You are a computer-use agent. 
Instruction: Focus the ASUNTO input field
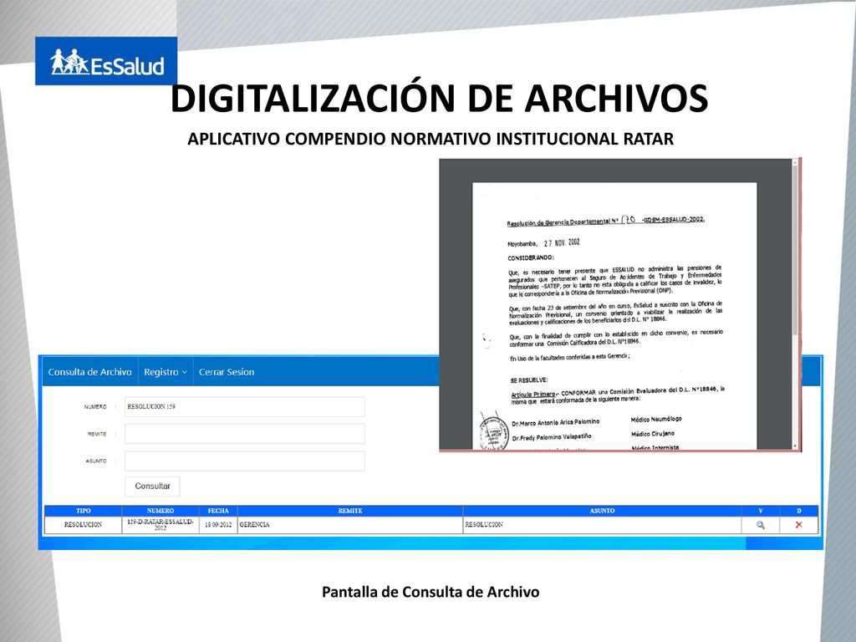(x=245, y=461)
